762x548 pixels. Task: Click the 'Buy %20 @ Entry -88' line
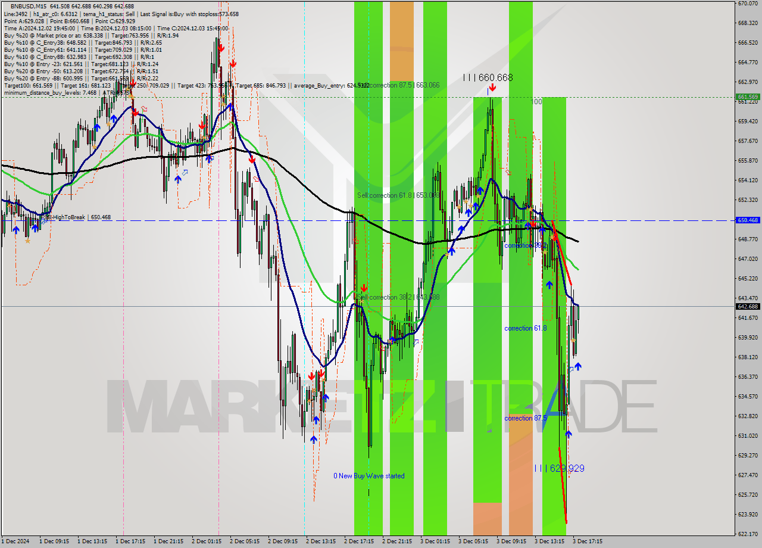[81, 78]
